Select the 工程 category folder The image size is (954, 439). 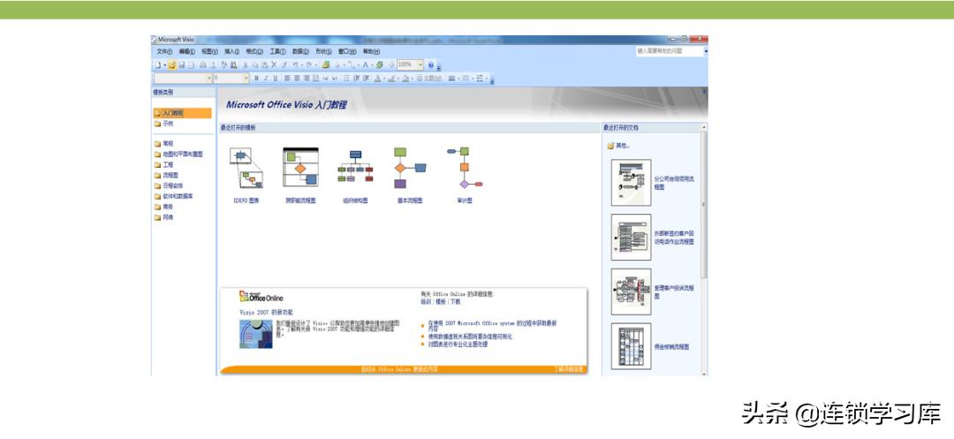[x=164, y=165]
